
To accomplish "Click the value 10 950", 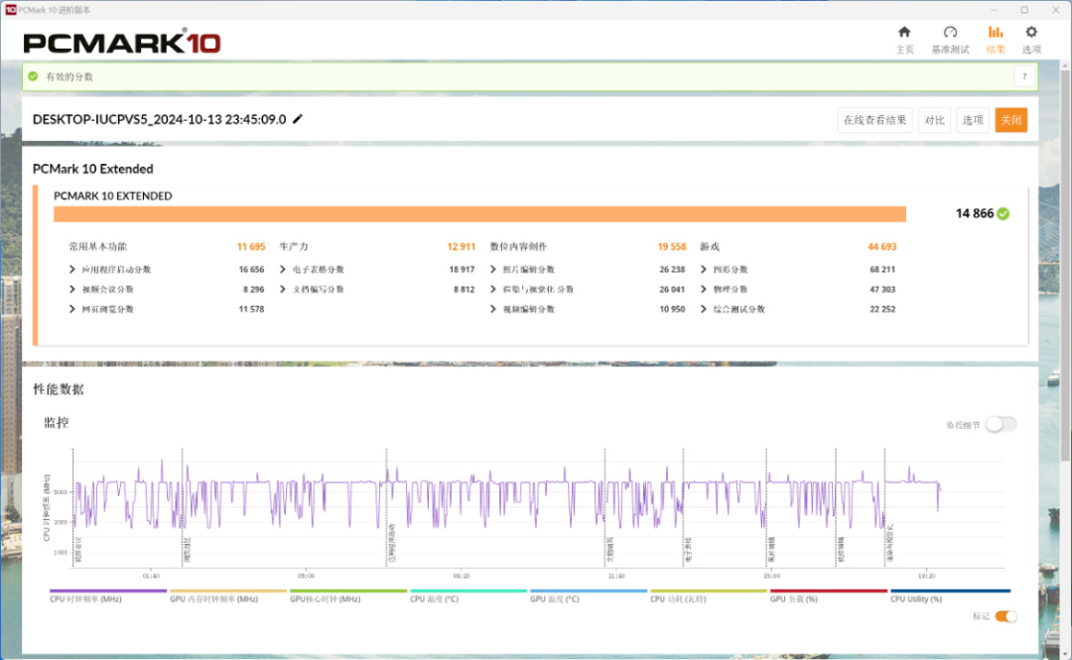I will pos(672,309).
